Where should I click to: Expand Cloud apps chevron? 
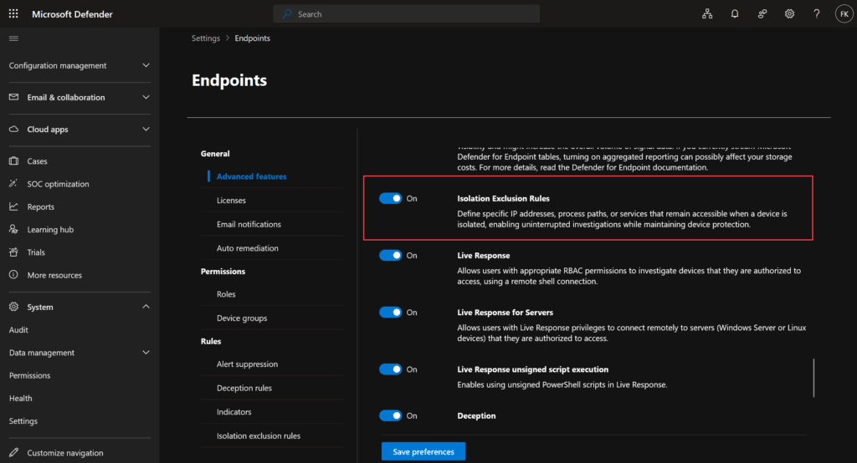pyautogui.click(x=146, y=130)
